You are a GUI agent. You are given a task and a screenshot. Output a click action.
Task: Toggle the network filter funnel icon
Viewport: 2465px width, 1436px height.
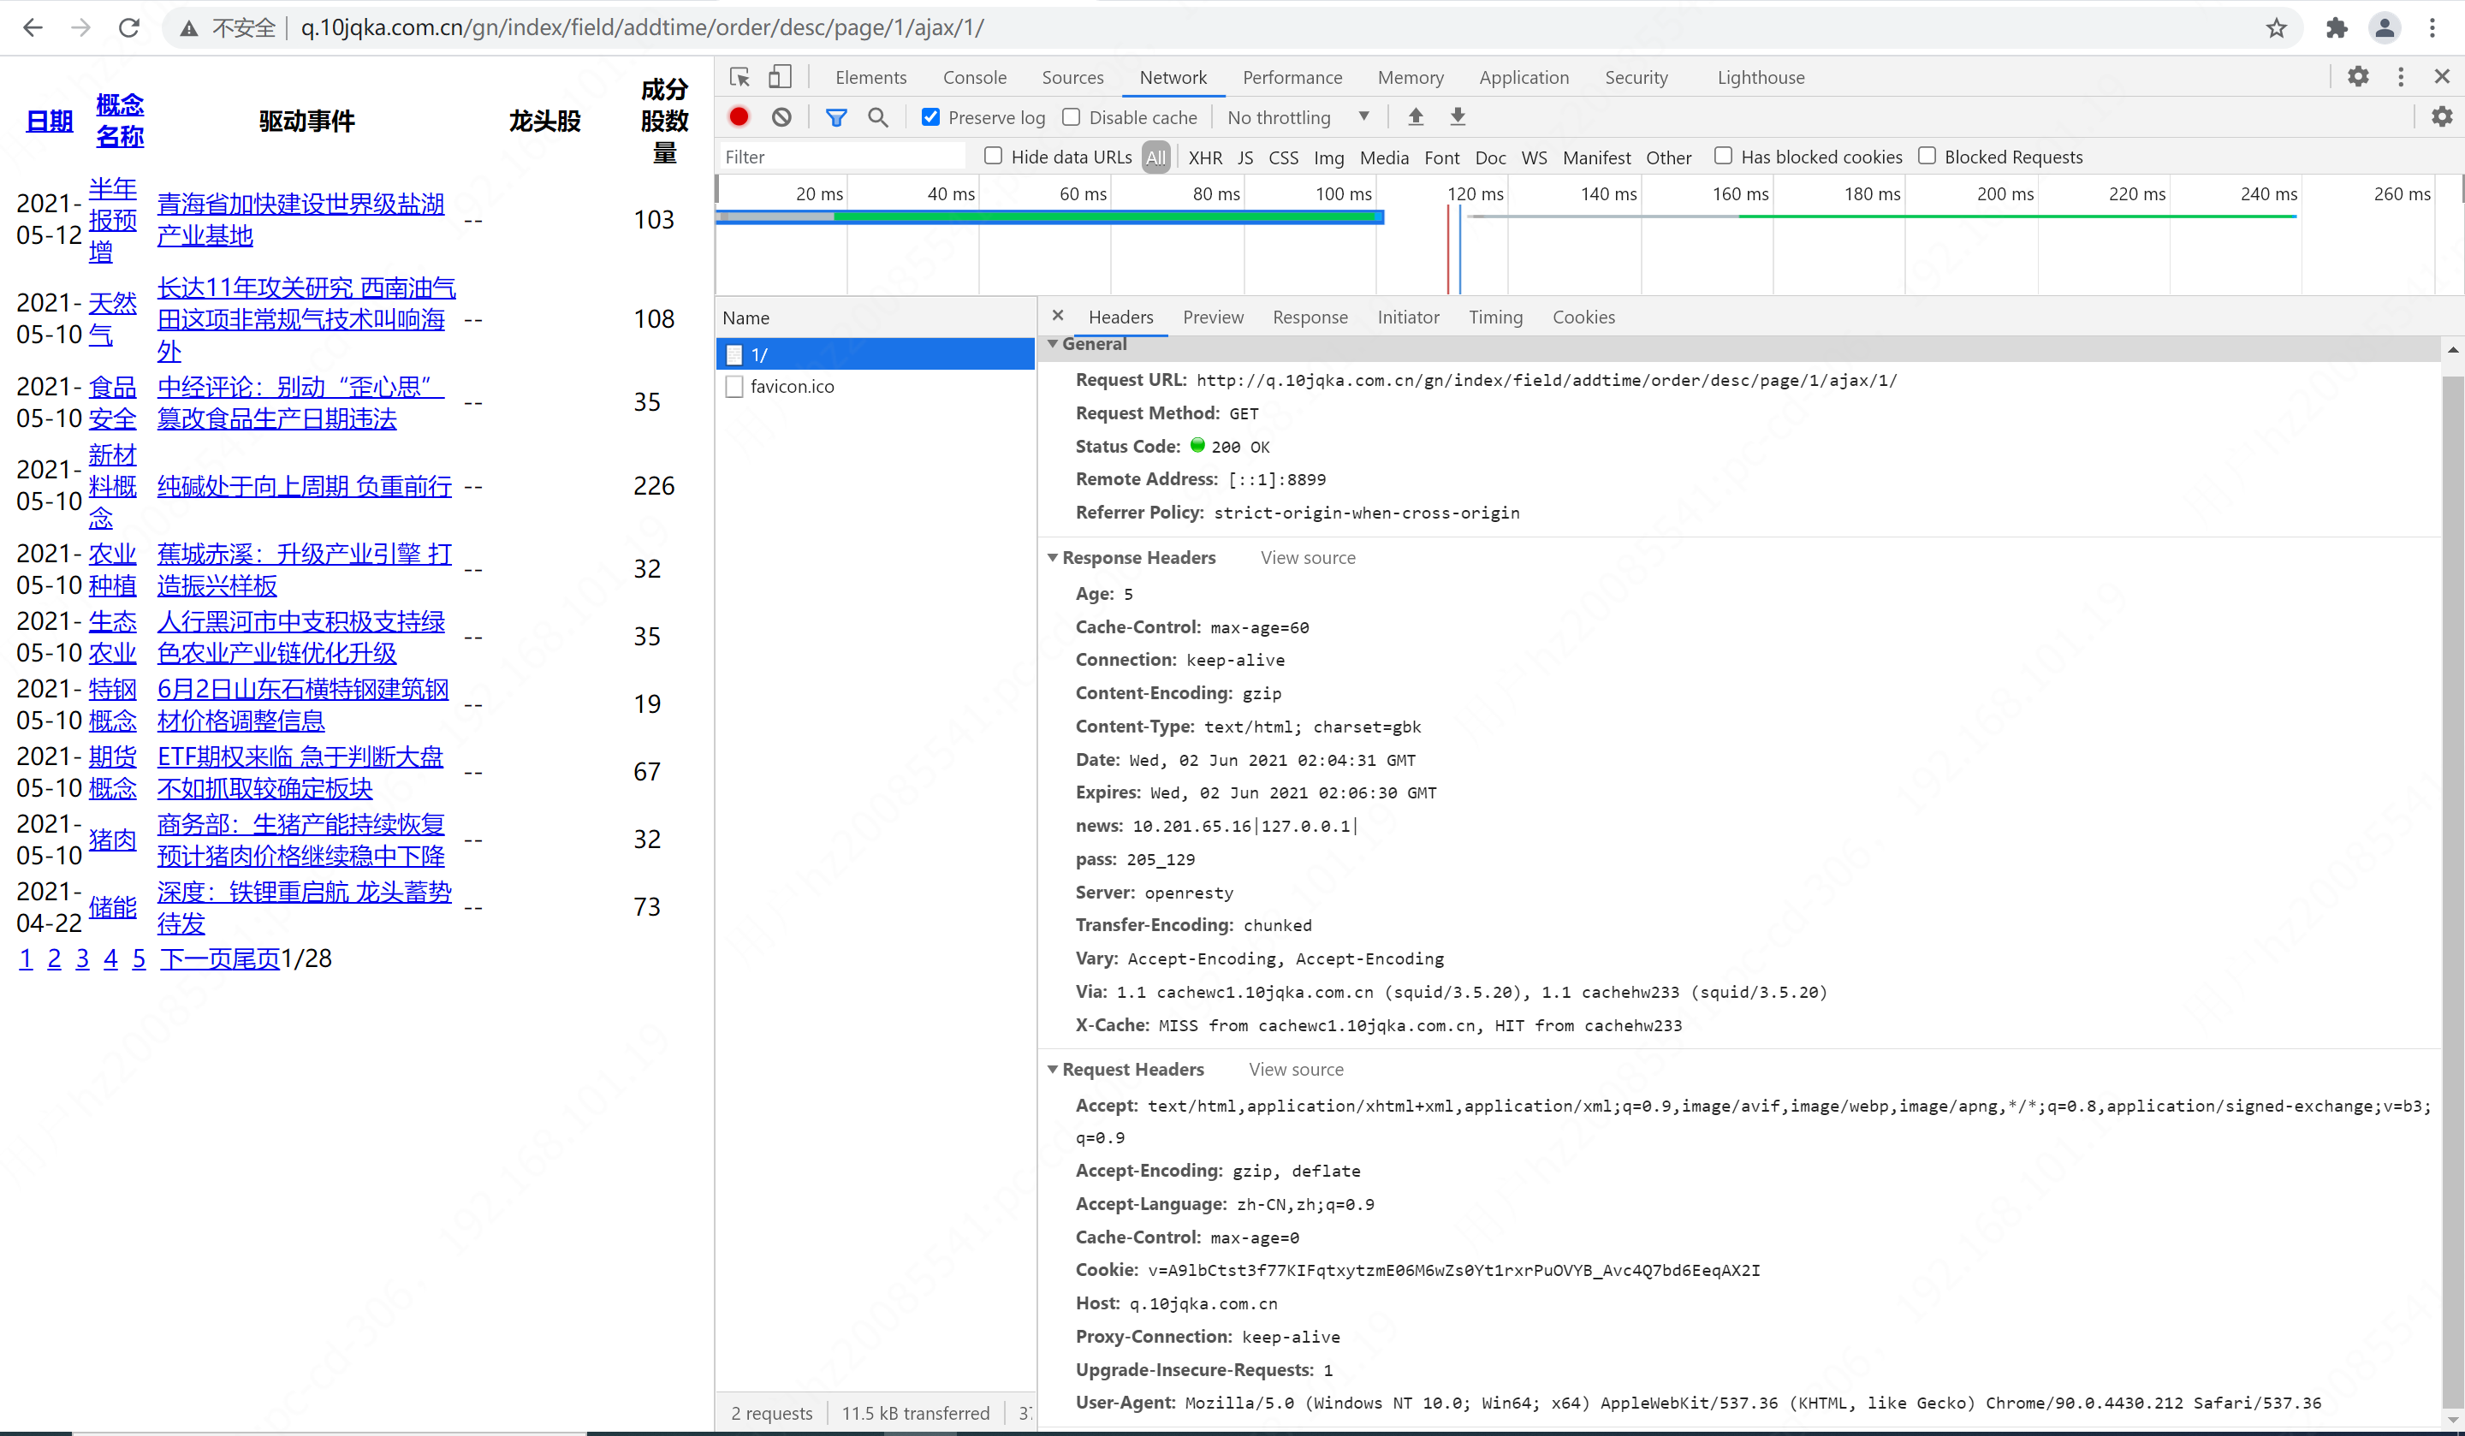835,117
